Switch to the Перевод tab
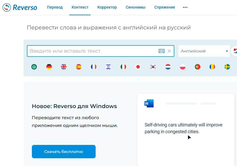The height and width of the screenshot is (166, 237). 55,7
